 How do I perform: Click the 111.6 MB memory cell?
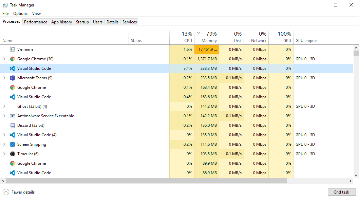tap(207, 144)
